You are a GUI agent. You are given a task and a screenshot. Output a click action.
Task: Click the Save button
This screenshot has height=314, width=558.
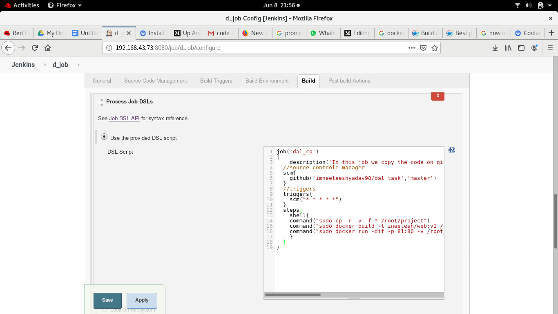(107, 300)
